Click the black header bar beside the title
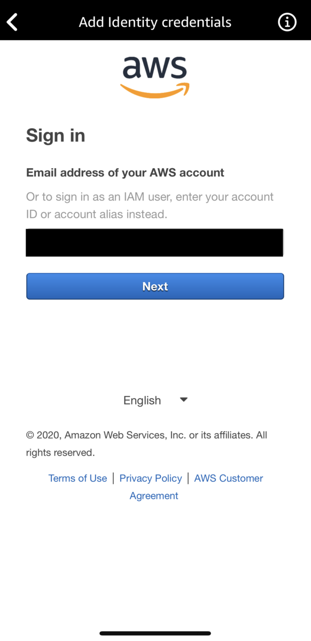This screenshot has height=641, width=311. pyautogui.click(x=256, y=22)
